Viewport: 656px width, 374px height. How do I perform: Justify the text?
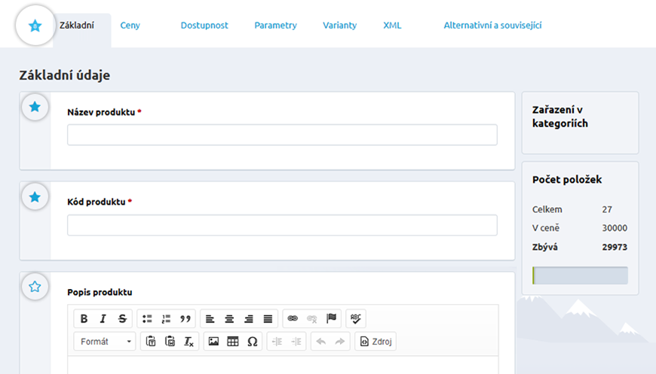[268, 318]
